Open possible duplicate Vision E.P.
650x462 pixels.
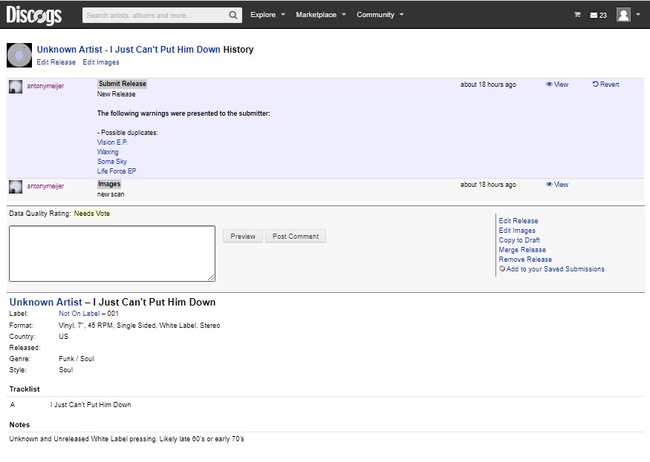pyautogui.click(x=112, y=142)
